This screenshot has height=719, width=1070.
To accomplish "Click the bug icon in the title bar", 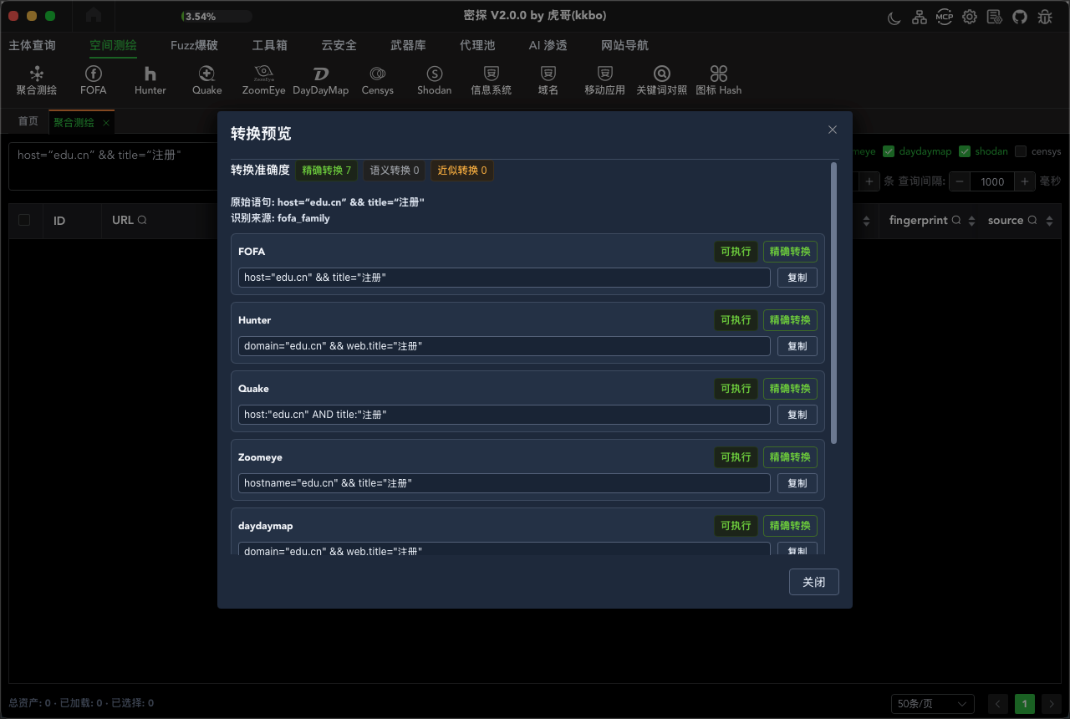I will 1045,17.
